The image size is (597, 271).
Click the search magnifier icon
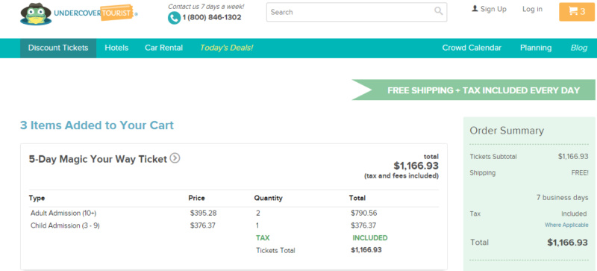(439, 11)
